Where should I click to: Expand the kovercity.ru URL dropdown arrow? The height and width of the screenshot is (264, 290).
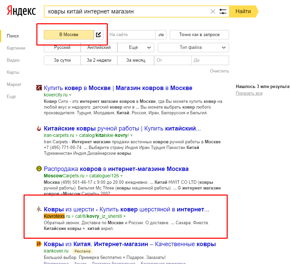click(70, 95)
